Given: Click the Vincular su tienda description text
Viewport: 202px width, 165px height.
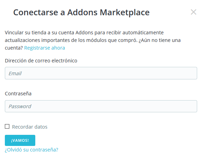Looking at the screenshot, I should (x=93, y=40).
